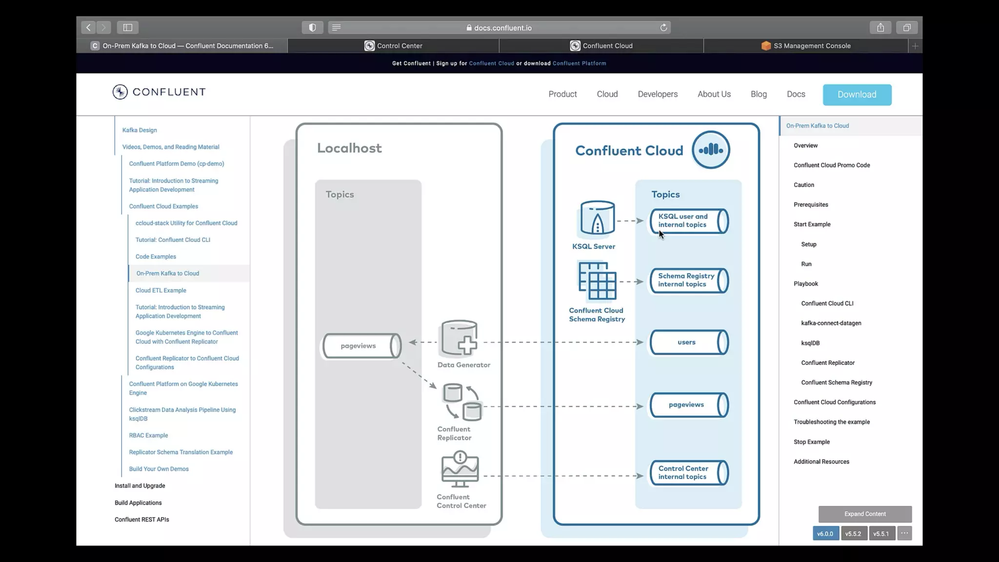The height and width of the screenshot is (562, 999).
Task: Open Cloud ETL Example link
Action: (x=161, y=290)
